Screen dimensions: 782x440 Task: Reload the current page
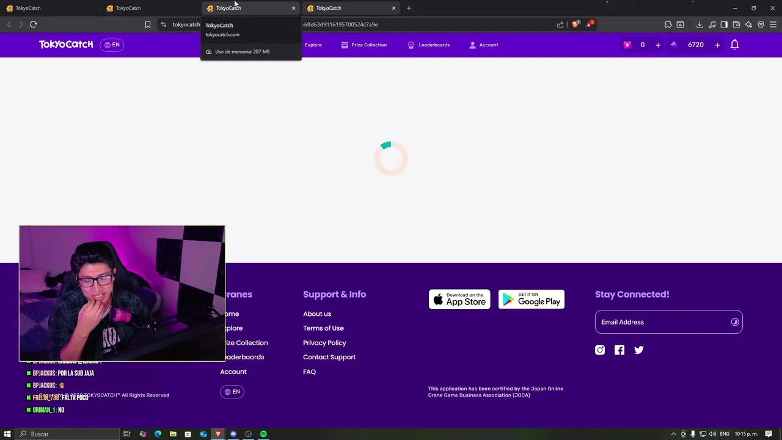pyautogui.click(x=33, y=24)
